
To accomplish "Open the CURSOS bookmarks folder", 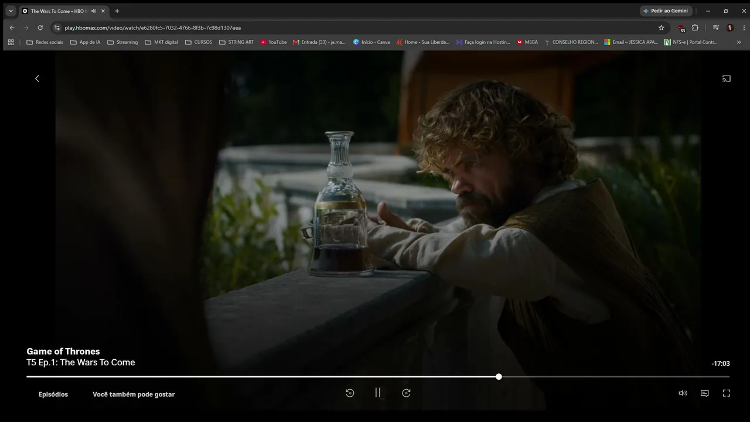I will pos(199,42).
